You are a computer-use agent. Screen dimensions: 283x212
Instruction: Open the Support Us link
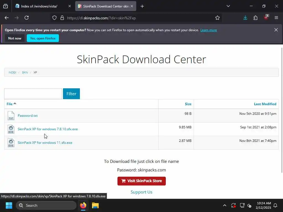141,192
